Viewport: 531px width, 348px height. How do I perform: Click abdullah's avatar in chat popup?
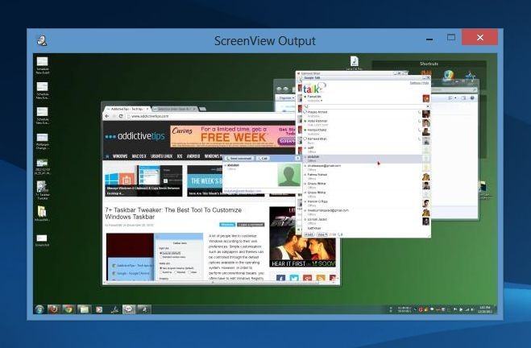288,175
